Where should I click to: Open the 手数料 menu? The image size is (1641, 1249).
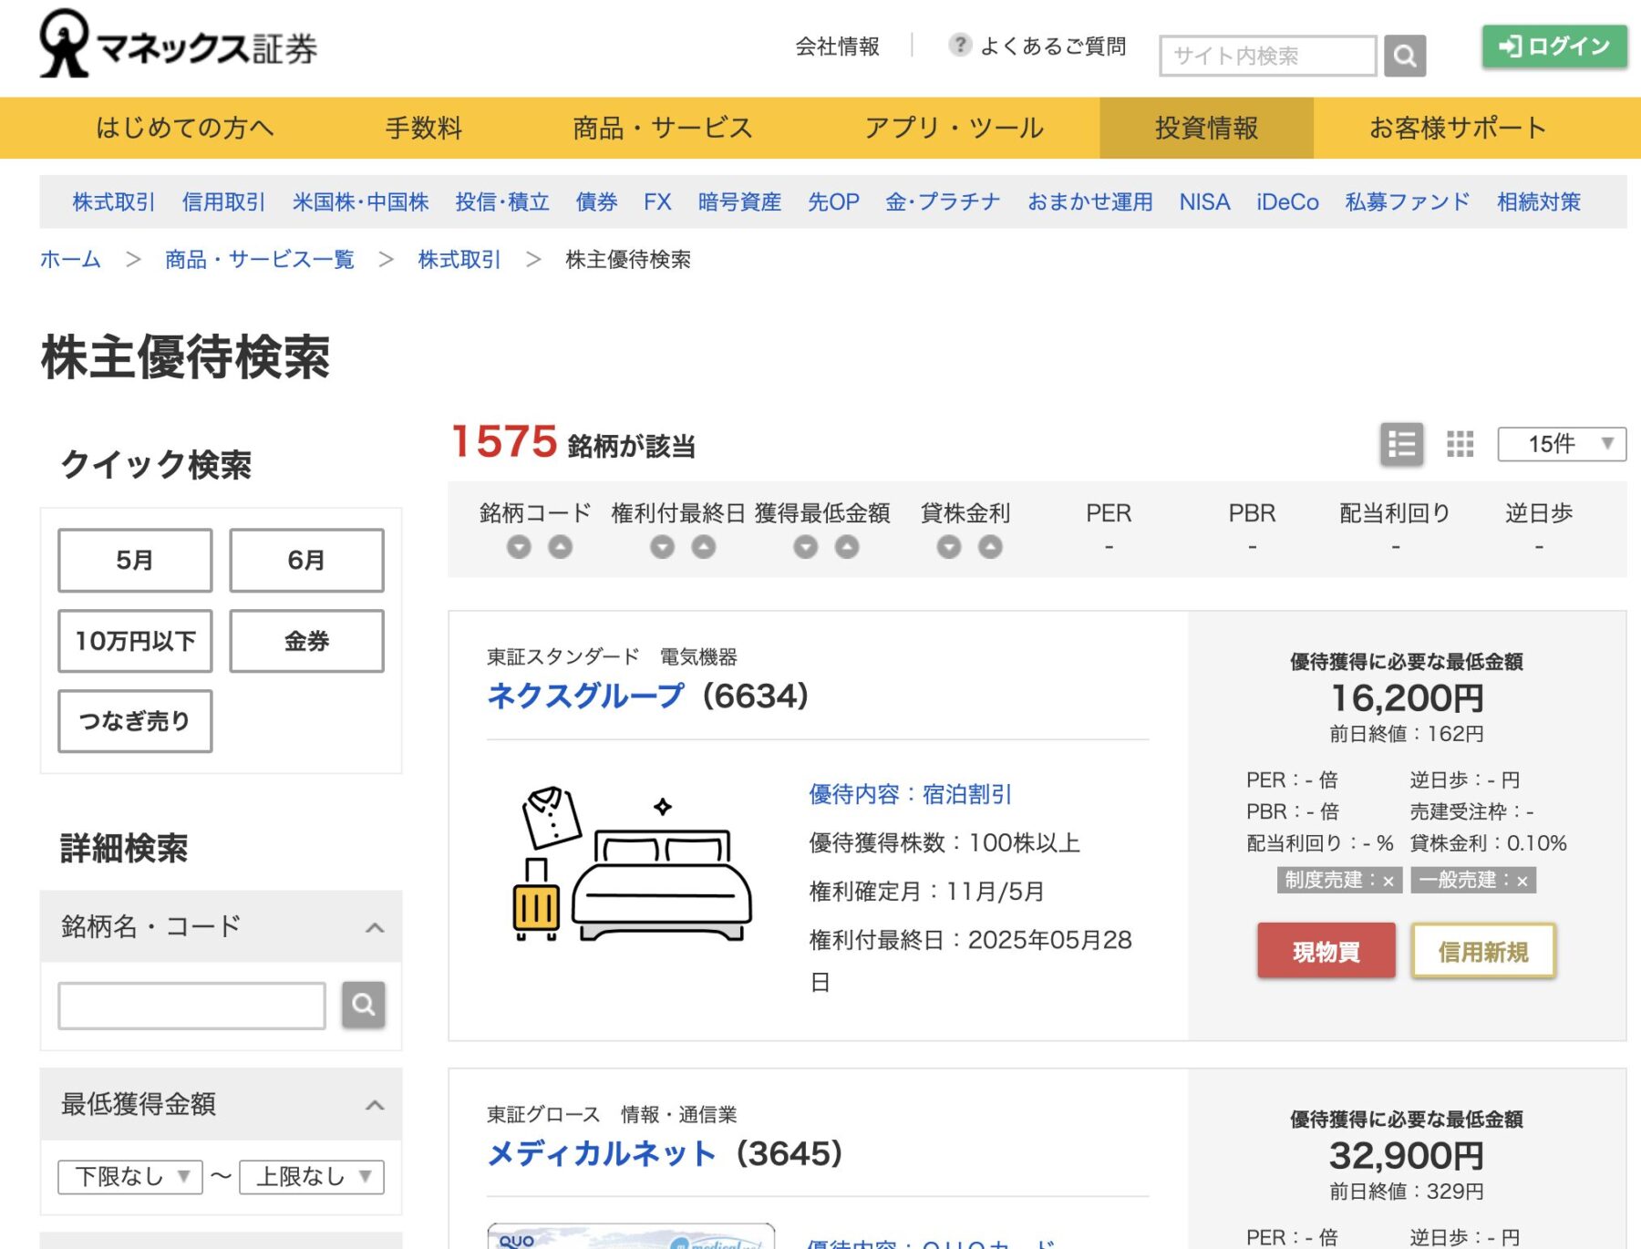coord(424,128)
